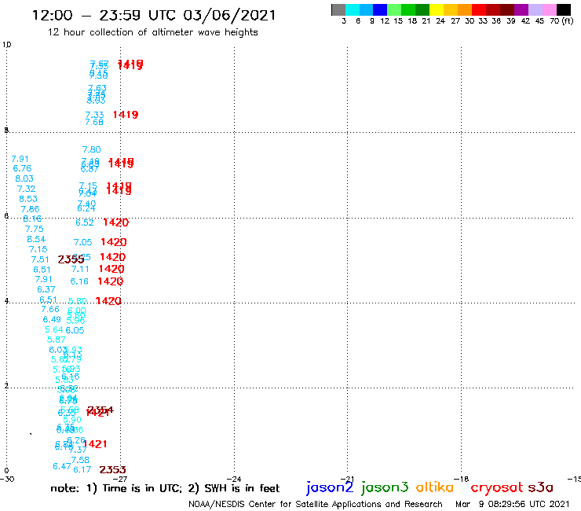Click the jason2 satellite label

(x=330, y=487)
